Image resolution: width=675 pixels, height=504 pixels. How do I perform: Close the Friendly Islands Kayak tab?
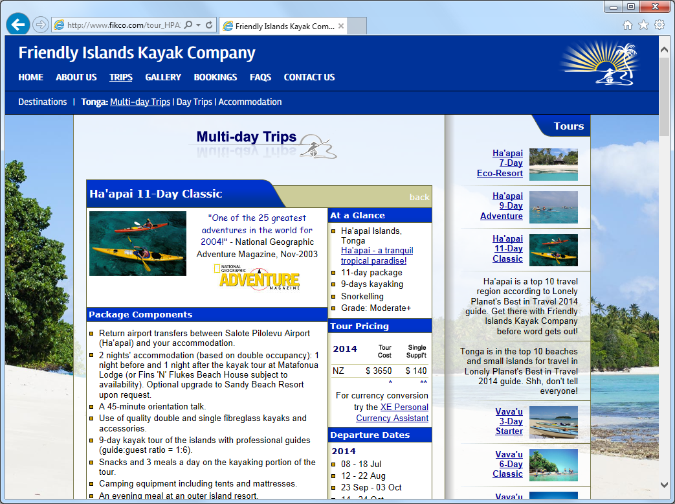tap(341, 26)
